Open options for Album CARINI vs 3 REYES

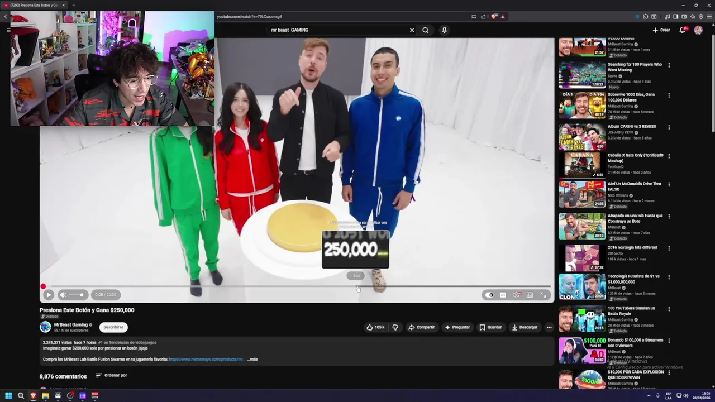pos(669,127)
